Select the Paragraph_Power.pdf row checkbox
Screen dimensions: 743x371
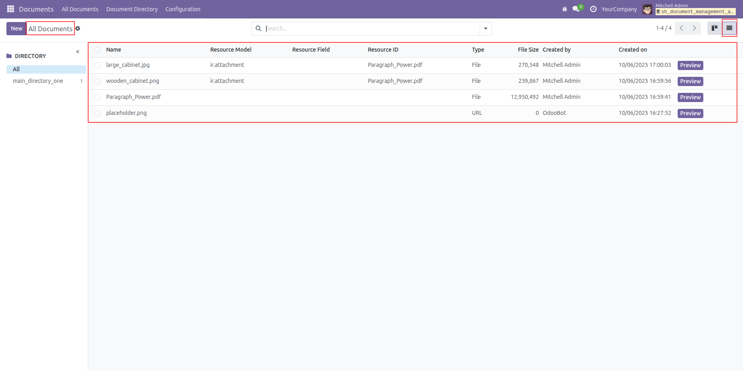[x=97, y=97]
